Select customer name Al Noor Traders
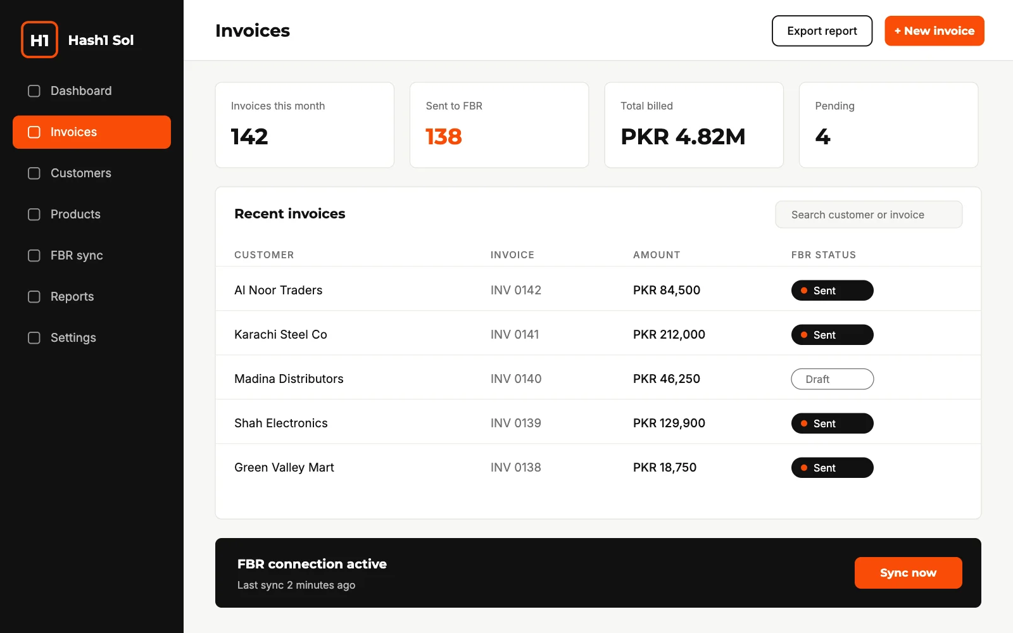The height and width of the screenshot is (633, 1013). coord(278,291)
